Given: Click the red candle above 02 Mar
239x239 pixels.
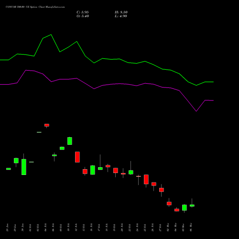Looking at the screenshot, I should (169, 204).
